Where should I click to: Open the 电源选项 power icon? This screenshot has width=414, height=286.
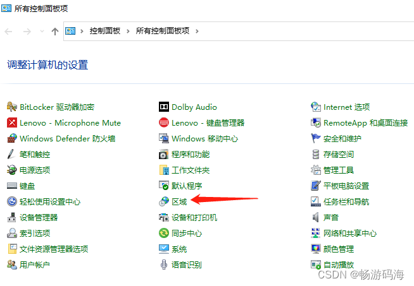coord(12,170)
